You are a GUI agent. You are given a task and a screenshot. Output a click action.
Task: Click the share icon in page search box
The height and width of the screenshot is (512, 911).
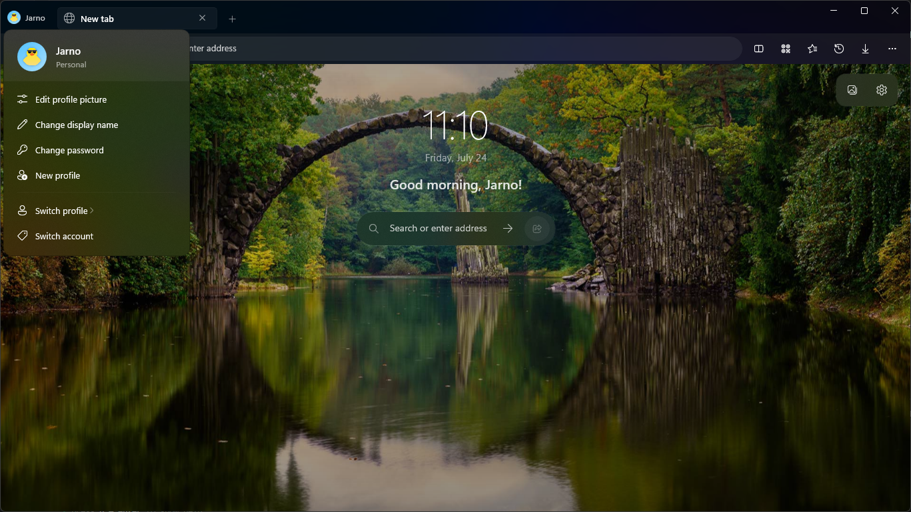tap(537, 229)
